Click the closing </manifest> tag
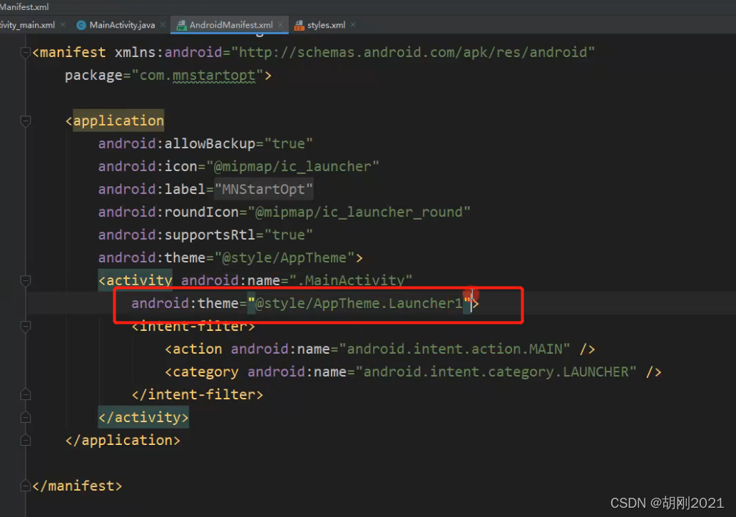 (77, 486)
